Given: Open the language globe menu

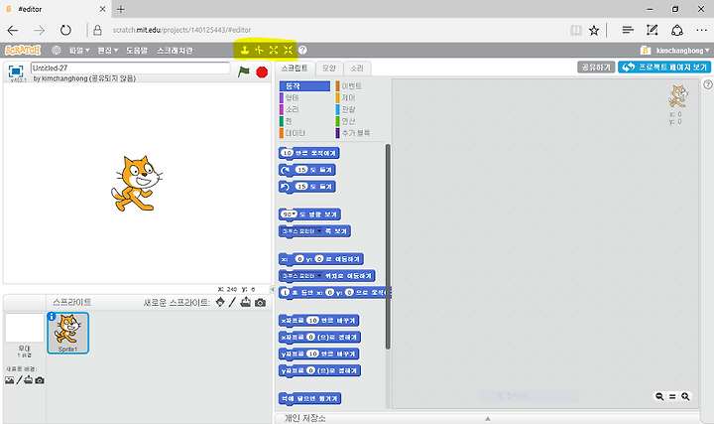Looking at the screenshot, I should point(56,51).
